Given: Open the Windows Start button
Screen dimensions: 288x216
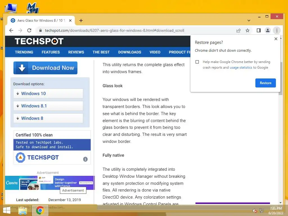Looking at the screenshot, I should pos(7,210).
